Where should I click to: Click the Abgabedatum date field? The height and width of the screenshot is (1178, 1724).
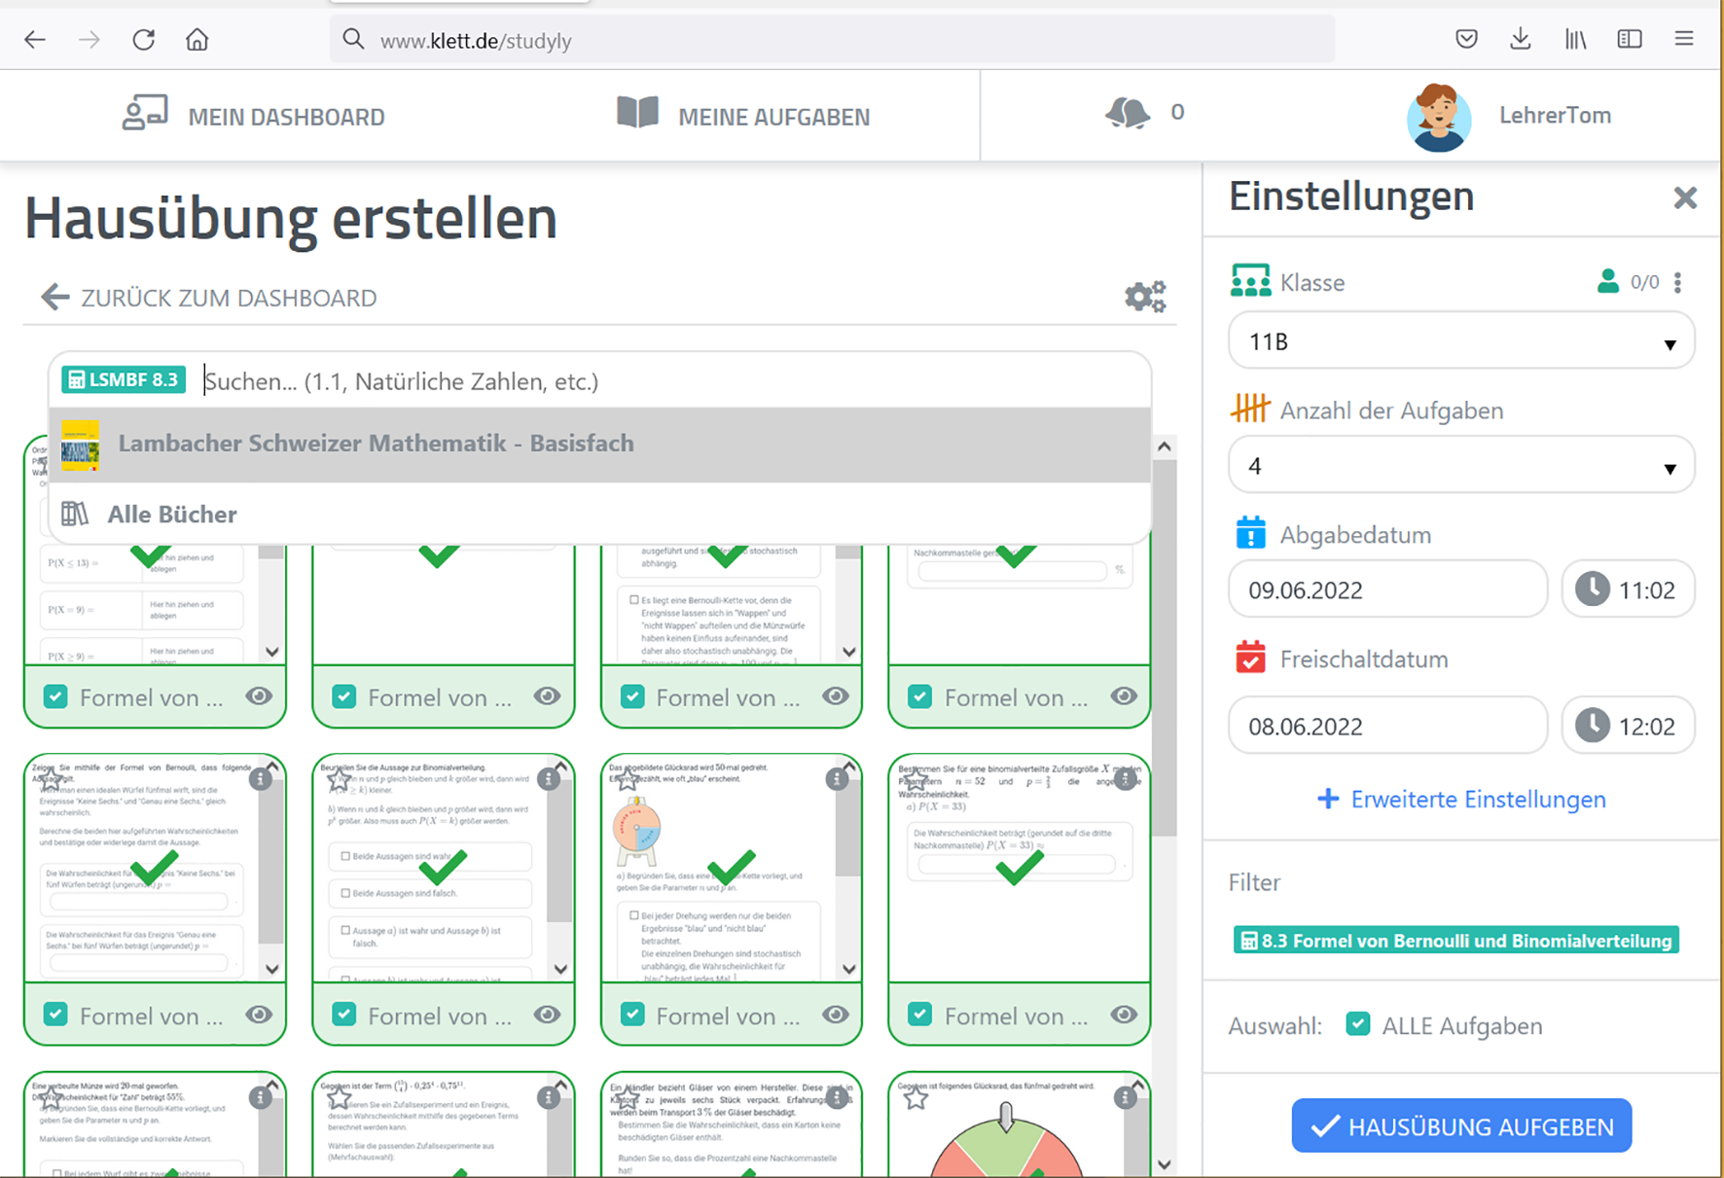coord(1386,590)
